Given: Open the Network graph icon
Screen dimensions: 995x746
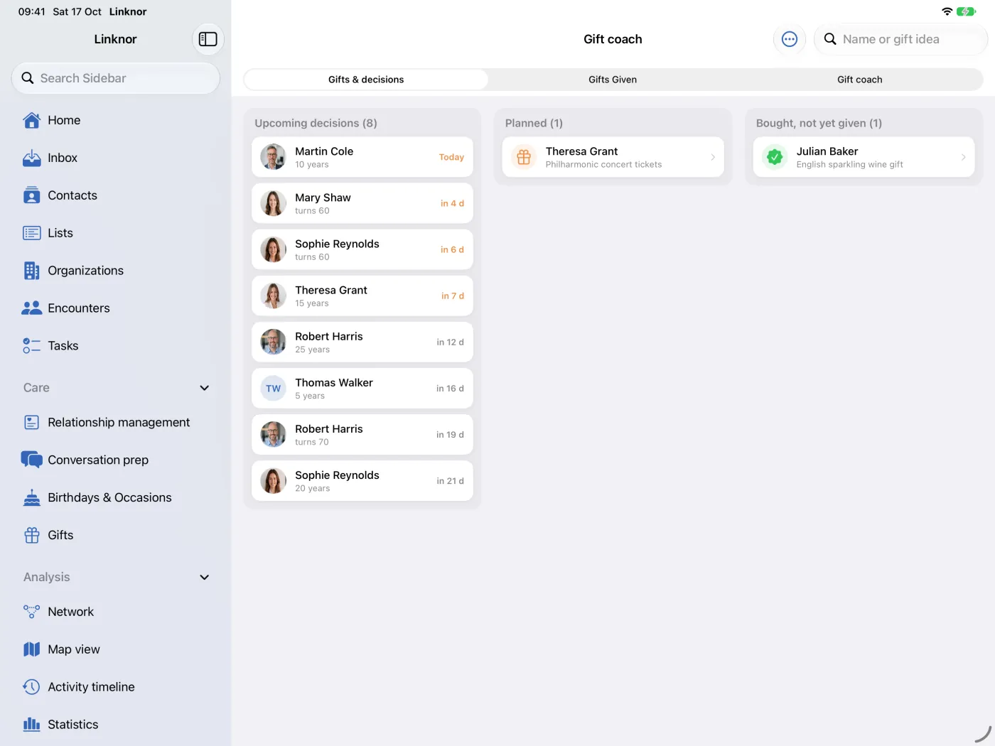Looking at the screenshot, I should pos(32,612).
